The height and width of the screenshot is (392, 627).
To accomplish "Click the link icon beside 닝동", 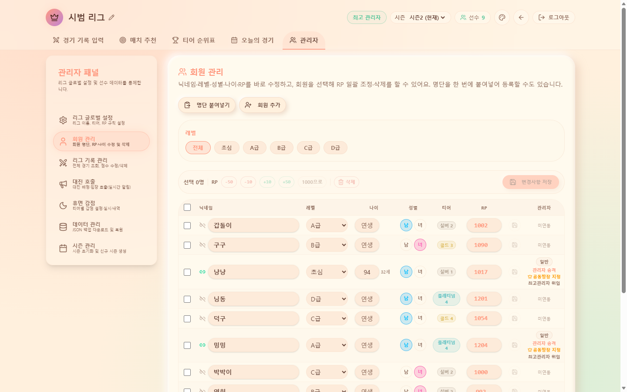I will tap(202, 299).
